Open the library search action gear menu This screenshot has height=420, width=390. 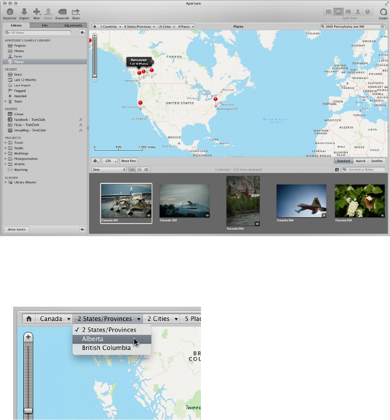click(x=83, y=33)
